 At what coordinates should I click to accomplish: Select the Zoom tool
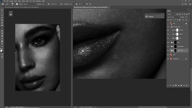(x=2, y=44)
